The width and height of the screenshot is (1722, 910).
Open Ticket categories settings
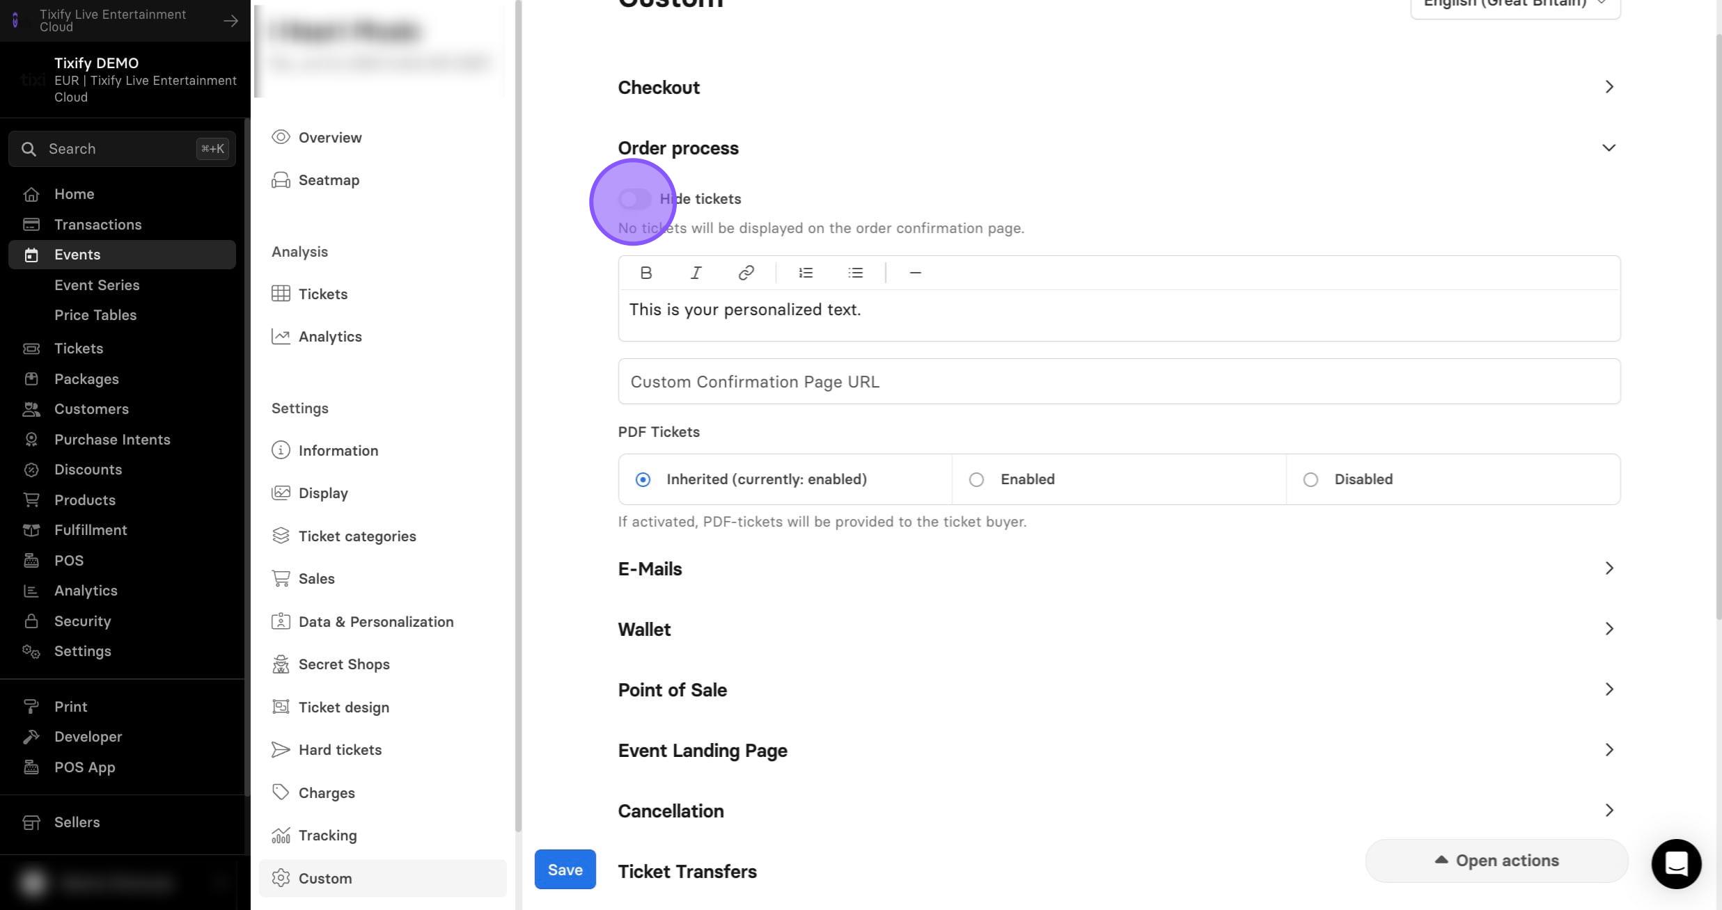tap(357, 536)
